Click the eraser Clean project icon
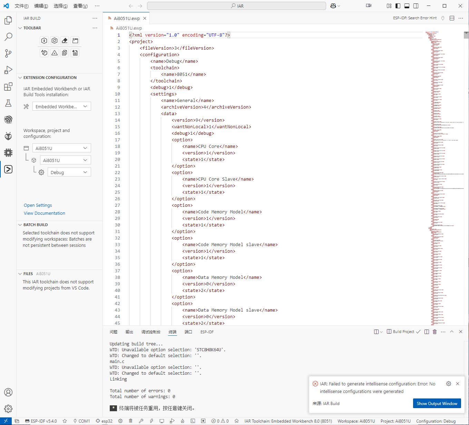 point(65,41)
